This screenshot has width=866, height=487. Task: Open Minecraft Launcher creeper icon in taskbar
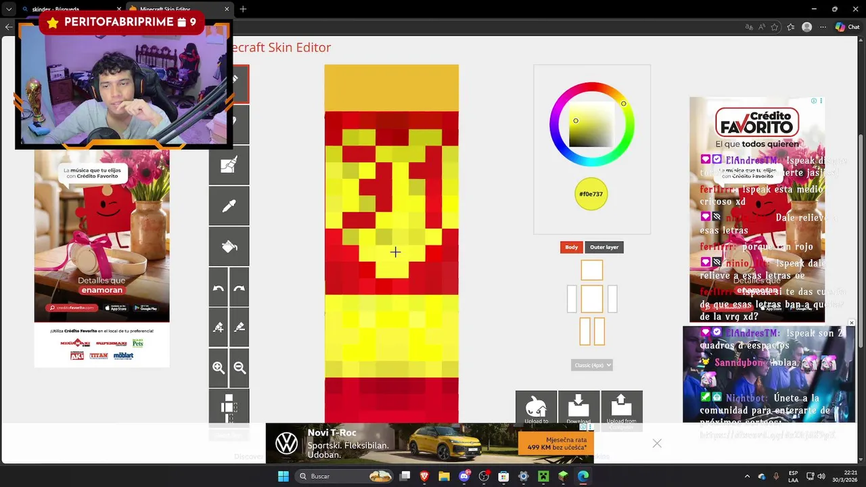click(543, 476)
